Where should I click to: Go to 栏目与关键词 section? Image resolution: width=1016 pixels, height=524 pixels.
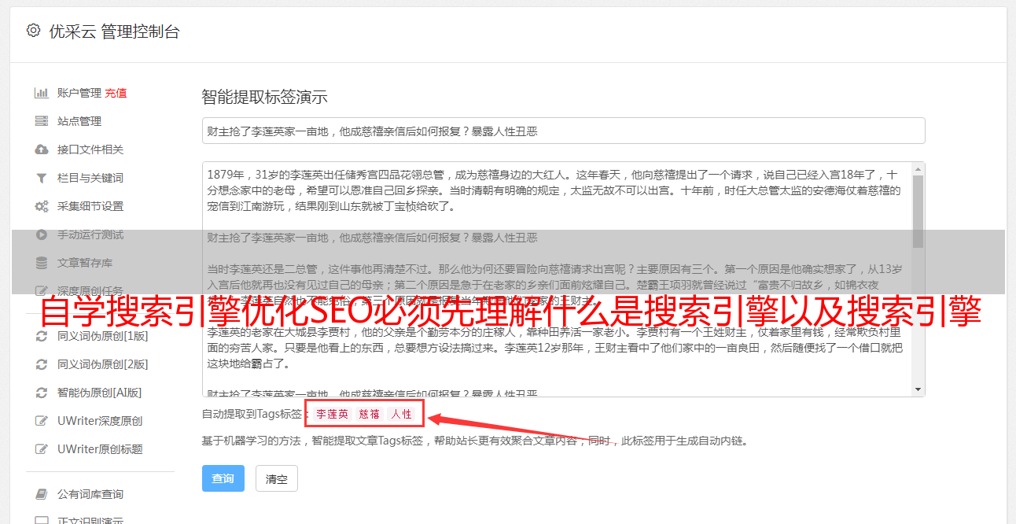tap(90, 178)
